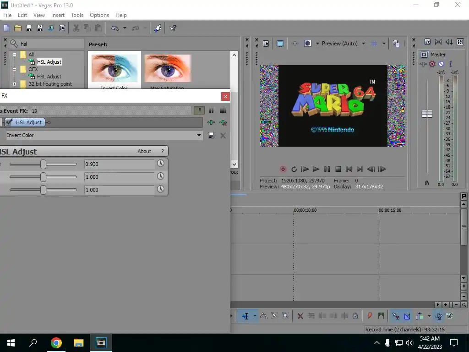Click the What's This help icon
469x352 pixels.
pos(173,28)
